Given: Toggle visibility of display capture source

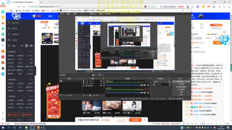Looking at the screenshot, I should [x=101, y=86].
